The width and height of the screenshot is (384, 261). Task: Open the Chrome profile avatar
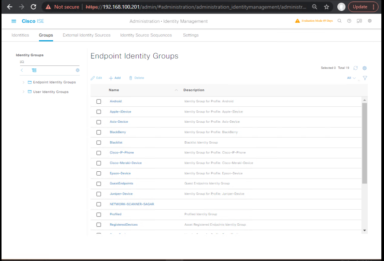click(x=341, y=7)
